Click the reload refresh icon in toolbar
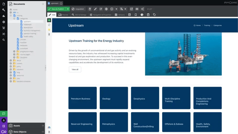Image resolution: width=238 pixels, height=134 pixels. point(101,9)
